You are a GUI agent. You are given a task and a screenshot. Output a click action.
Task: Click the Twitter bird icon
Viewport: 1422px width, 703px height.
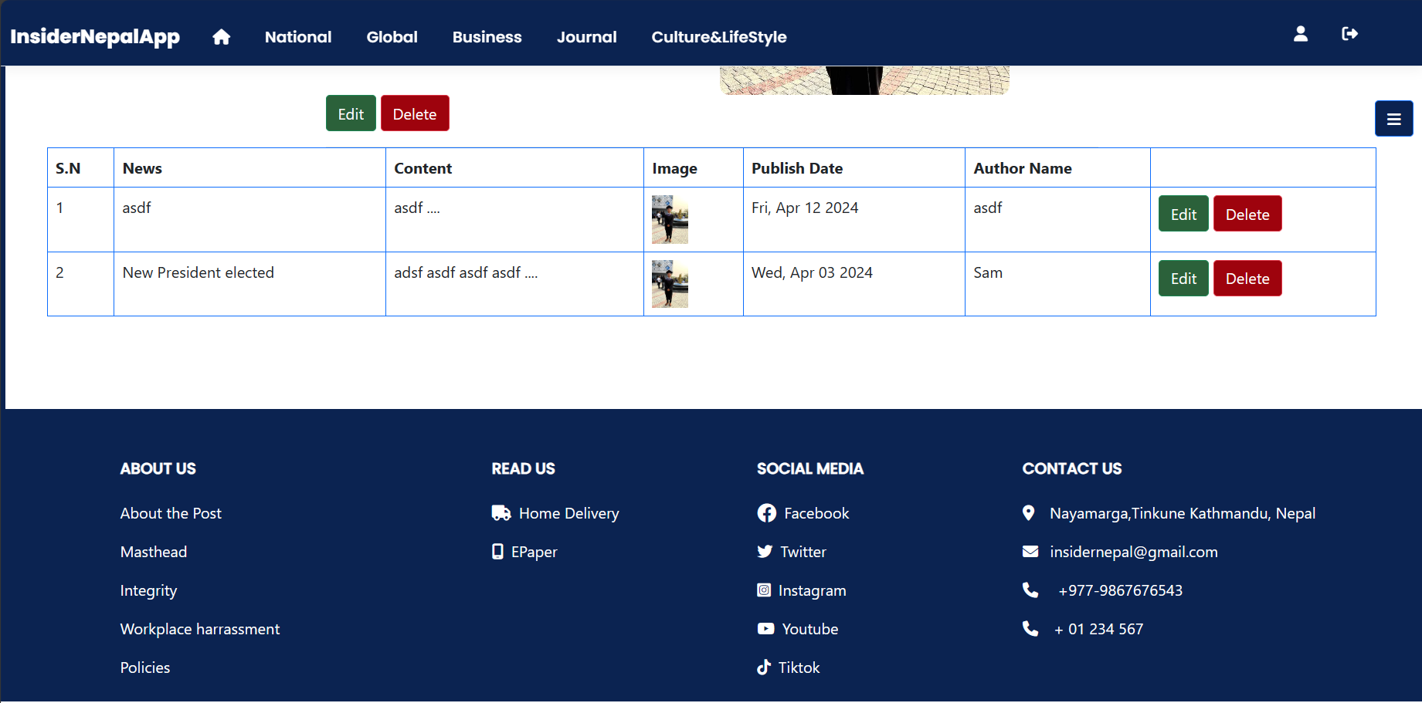click(765, 552)
